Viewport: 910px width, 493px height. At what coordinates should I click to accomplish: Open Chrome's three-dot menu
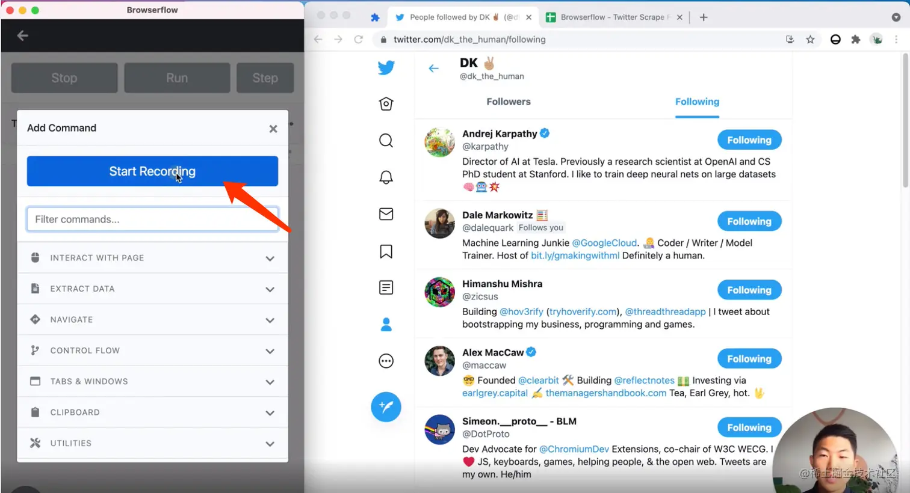(x=896, y=39)
